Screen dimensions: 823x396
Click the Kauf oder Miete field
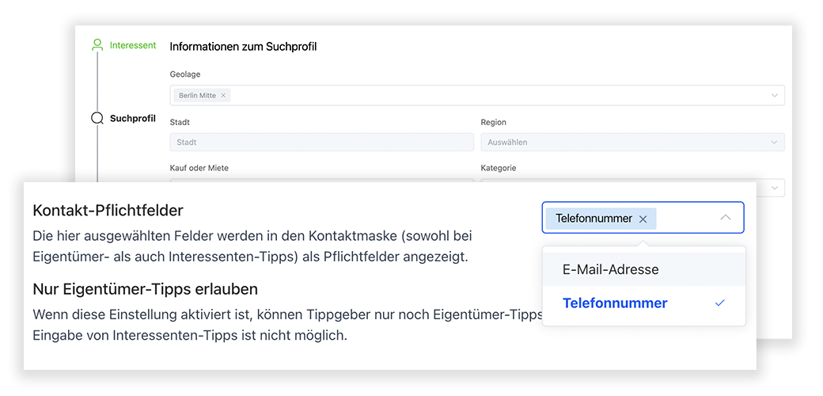click(x=322, y=181)
